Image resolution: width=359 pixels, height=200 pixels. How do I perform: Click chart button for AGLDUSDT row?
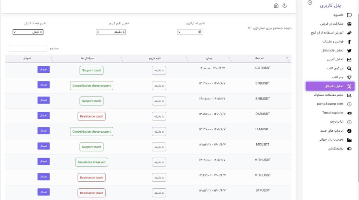pos(44,69)
